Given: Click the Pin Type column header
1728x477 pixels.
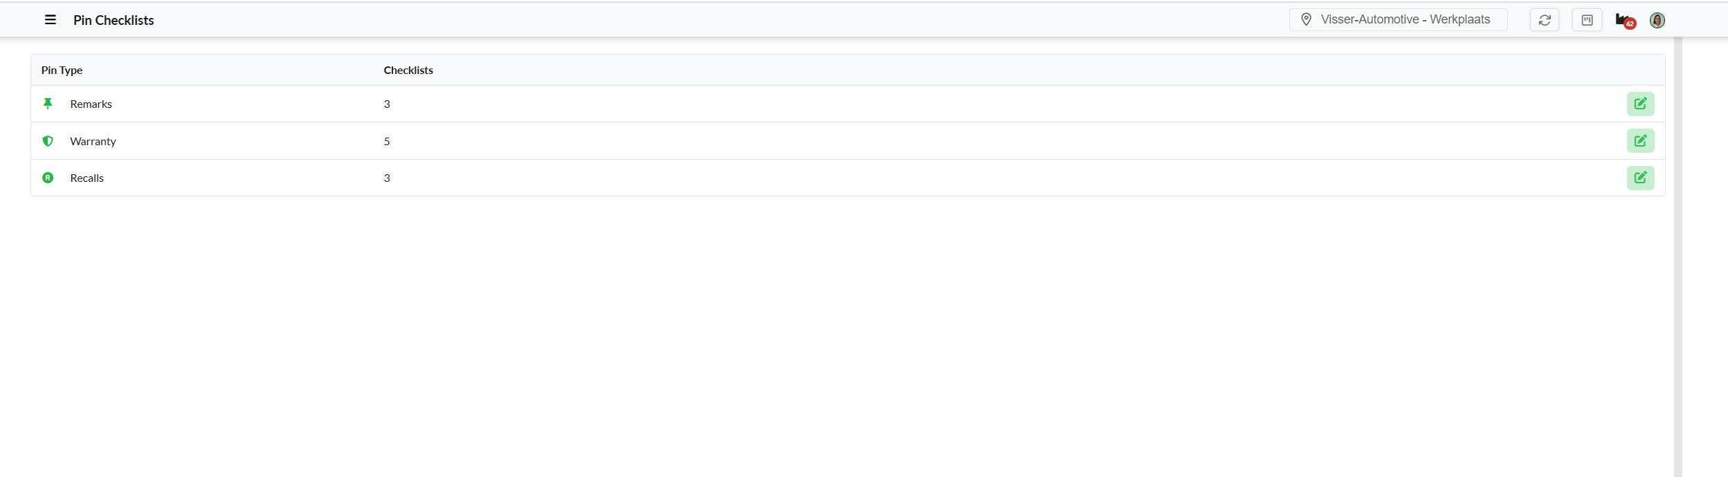Looking at the screenshot, I should tap(62, 71).
